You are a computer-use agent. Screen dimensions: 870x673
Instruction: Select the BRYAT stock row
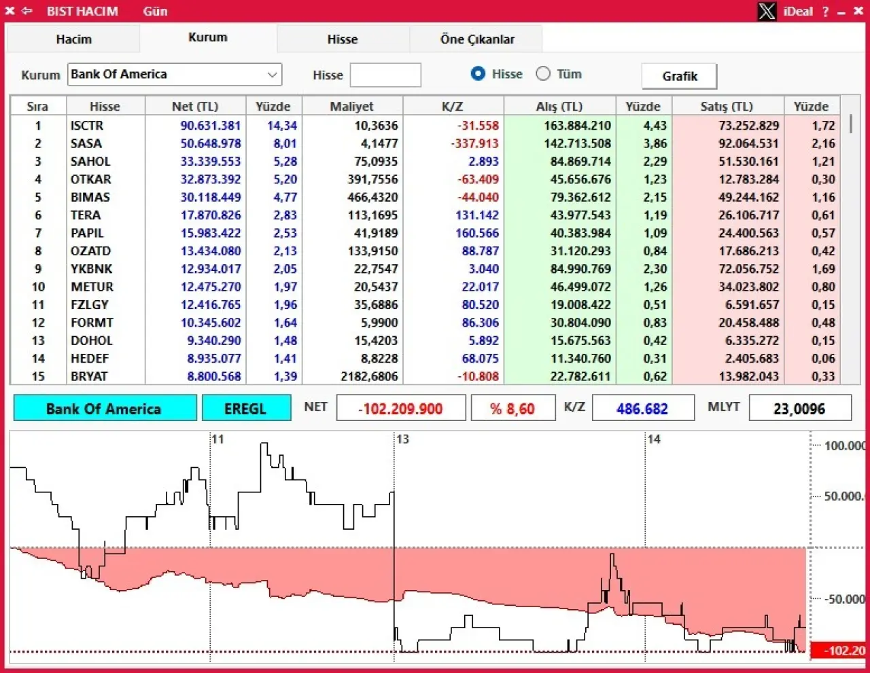coord(425,376)
